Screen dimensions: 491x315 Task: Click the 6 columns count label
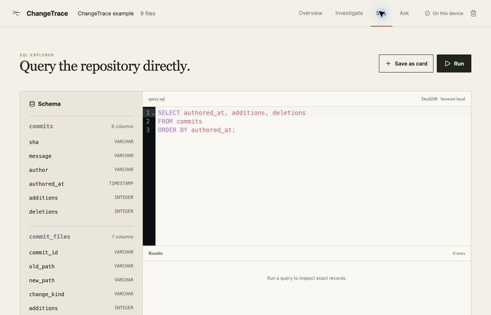tap(122, 127)
